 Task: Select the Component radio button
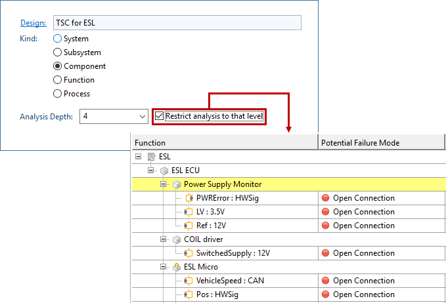pos(57,66)
